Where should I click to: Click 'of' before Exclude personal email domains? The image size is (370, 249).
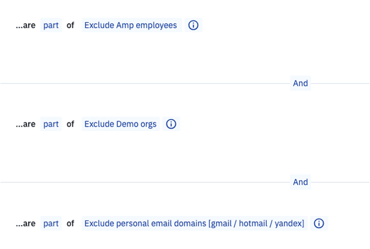[x=70, y=223]
